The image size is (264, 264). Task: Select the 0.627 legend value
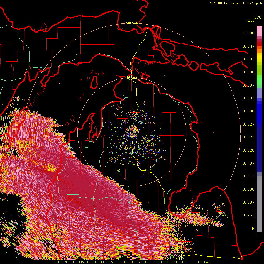pyautogui.click(x=248, y=124)
